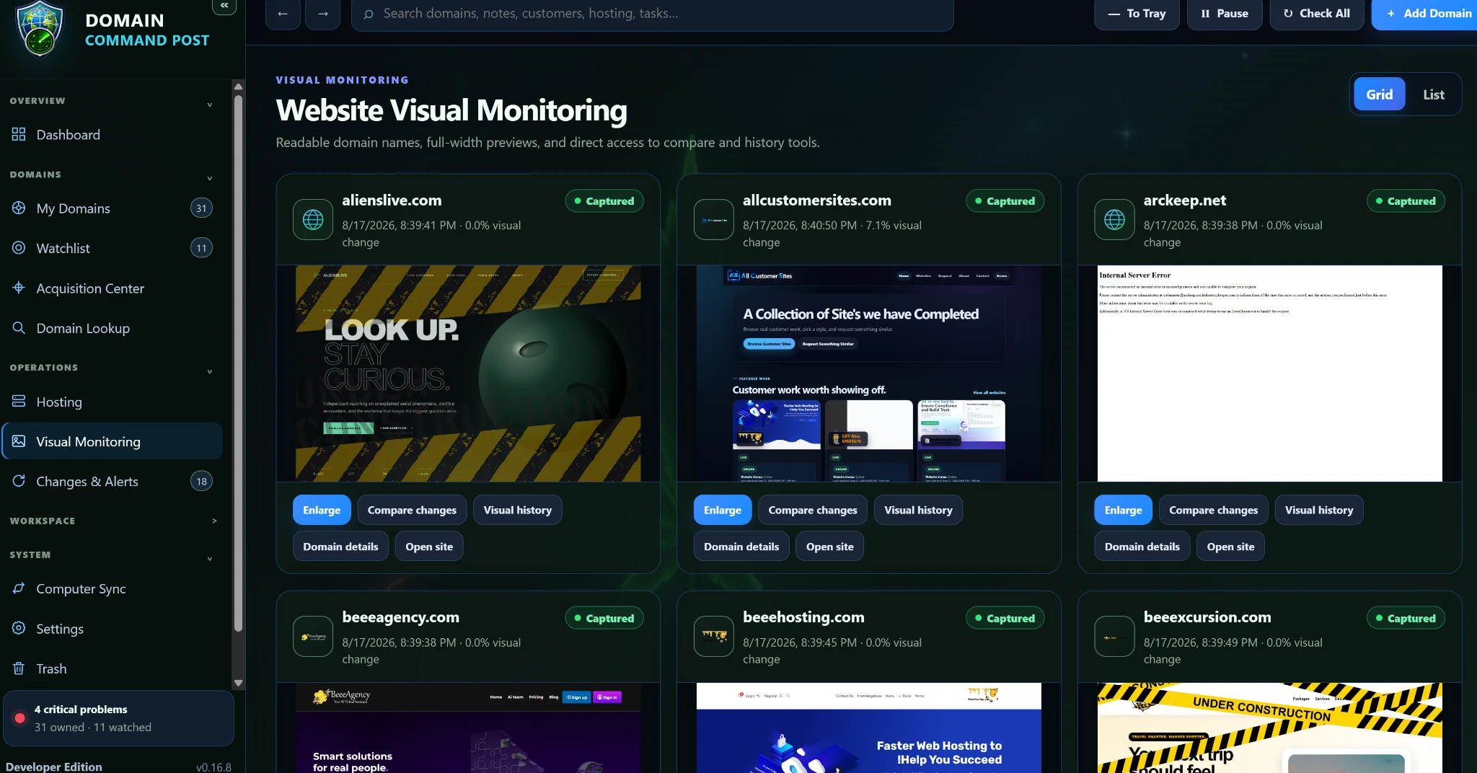Screen dimensions: 1477x773
Task: Open site for allcustomersites.com
Action: click(830, 547)
